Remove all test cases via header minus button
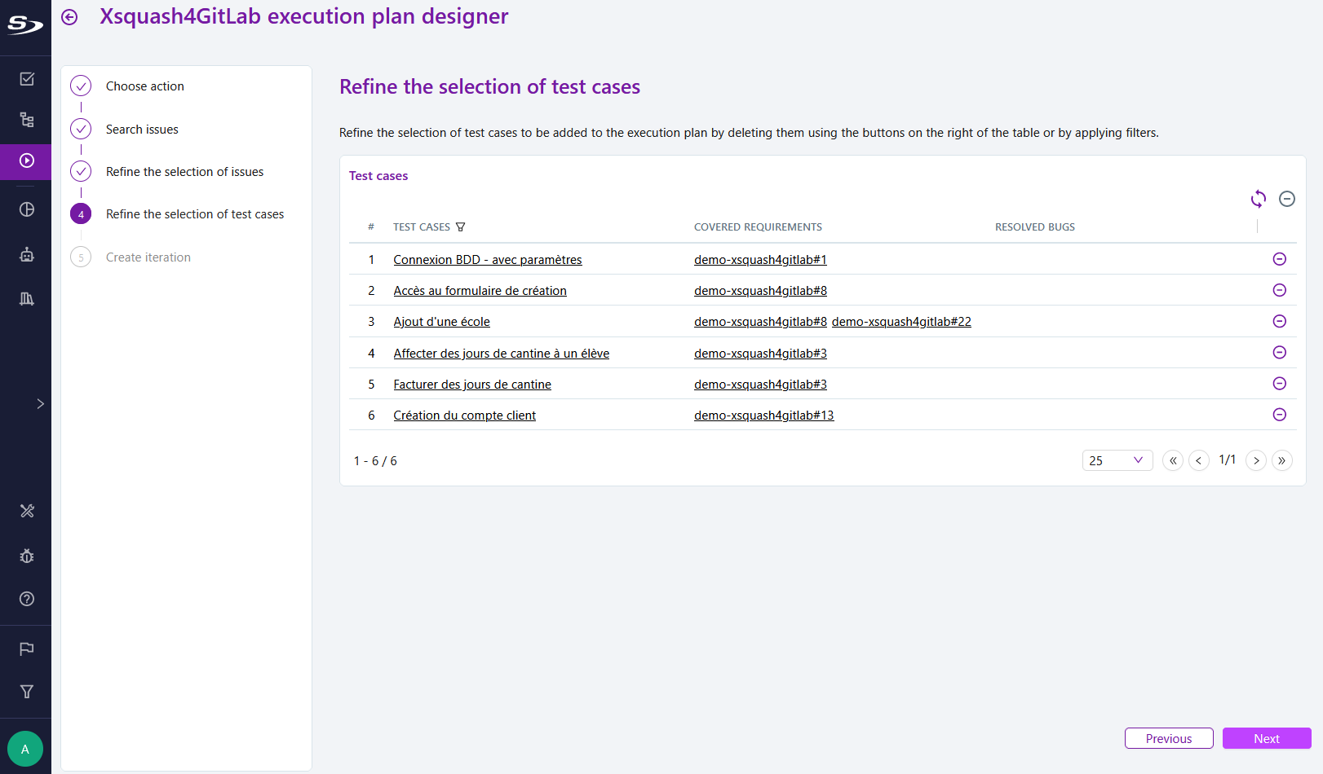 1287,199
